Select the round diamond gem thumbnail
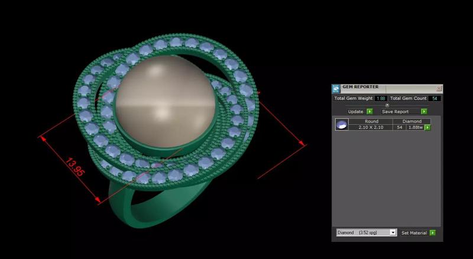 (342, 124)
